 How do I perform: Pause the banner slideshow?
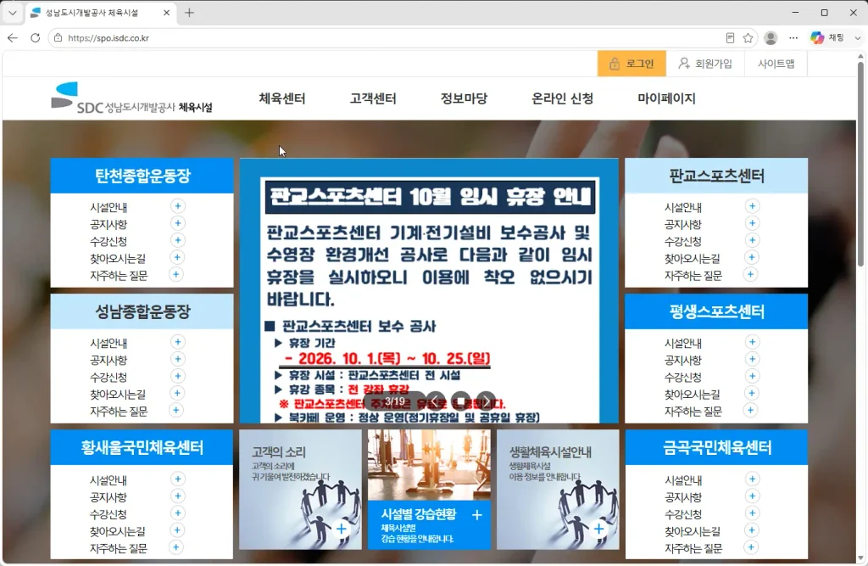[460, 401]
